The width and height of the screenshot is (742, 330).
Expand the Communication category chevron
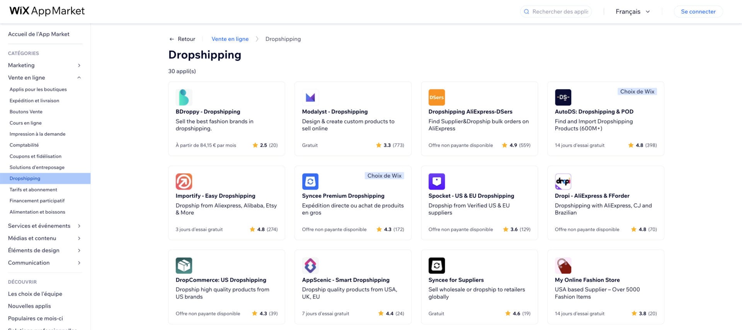pyautogui.click(x=79, y=263)
